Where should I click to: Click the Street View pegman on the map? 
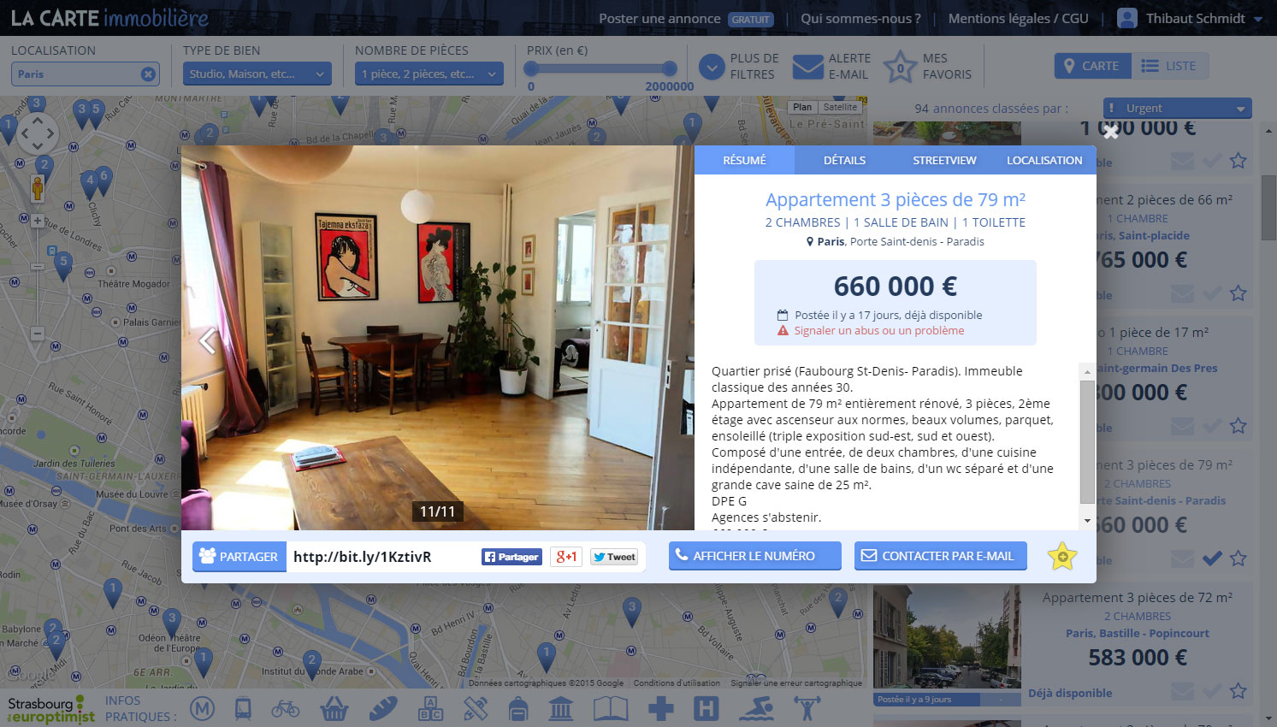tap(38, 188)
